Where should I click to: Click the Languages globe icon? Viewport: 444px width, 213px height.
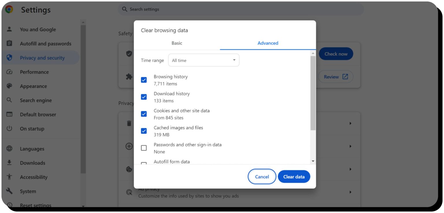tap(9, 149)
